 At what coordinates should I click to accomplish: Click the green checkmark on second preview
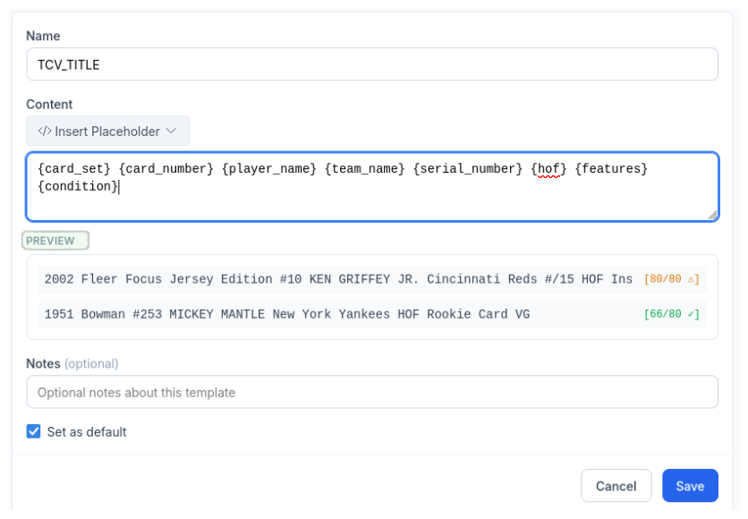click(691, 314)
